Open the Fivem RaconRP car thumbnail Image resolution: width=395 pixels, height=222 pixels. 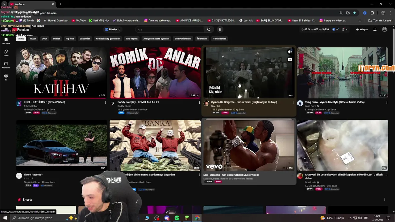(61, 145)
